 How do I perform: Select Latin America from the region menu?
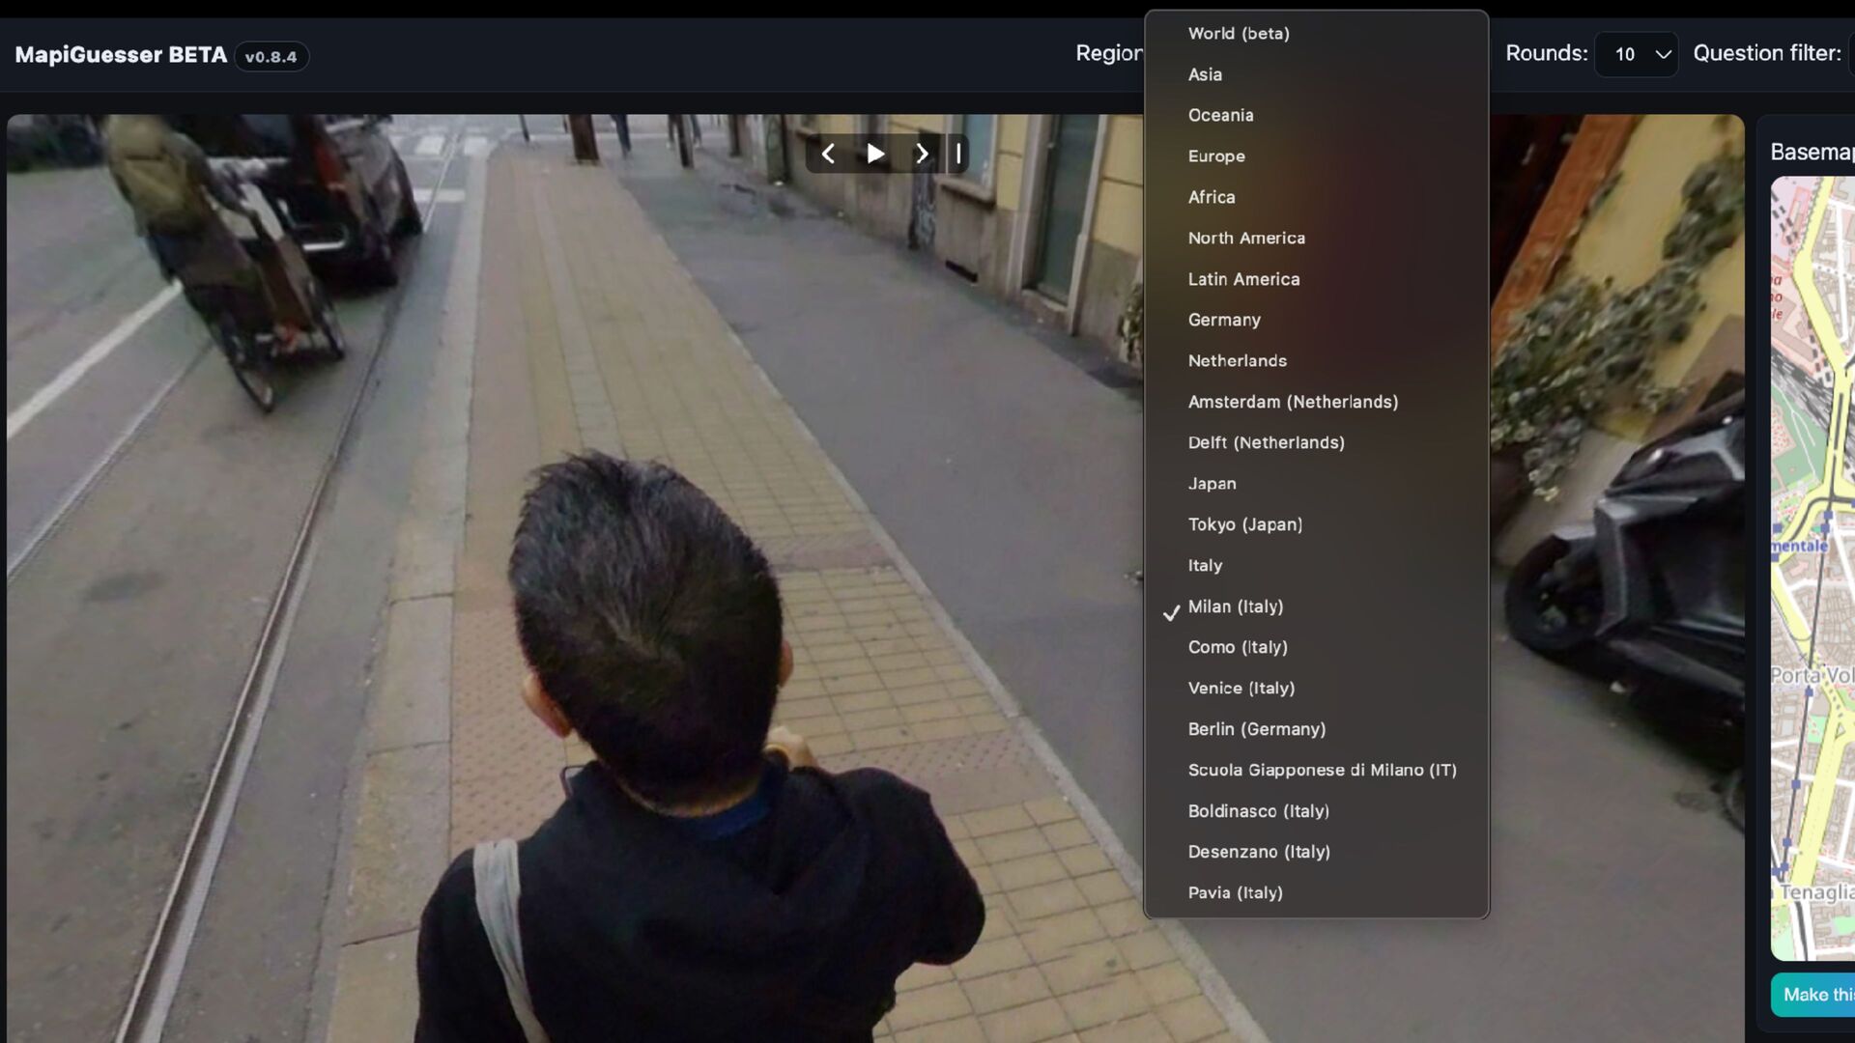[x=1242, y=279]
